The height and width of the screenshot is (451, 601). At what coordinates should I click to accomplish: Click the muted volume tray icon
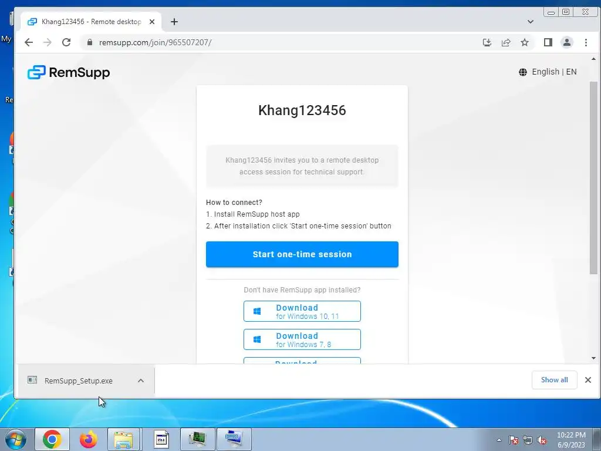542,440
